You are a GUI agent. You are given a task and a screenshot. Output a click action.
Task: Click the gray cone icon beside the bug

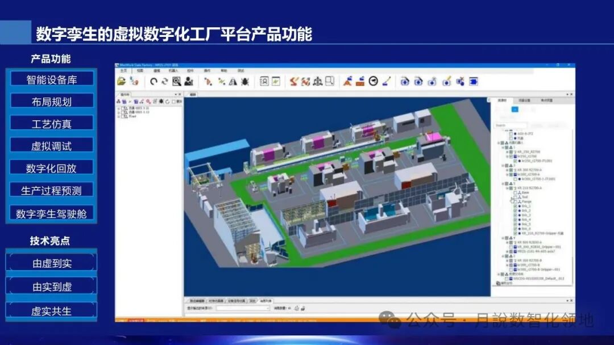(x=233, y=81)
